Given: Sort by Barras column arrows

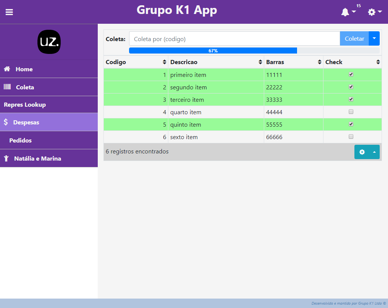Looking at the screenshot, I should [319, 62].
